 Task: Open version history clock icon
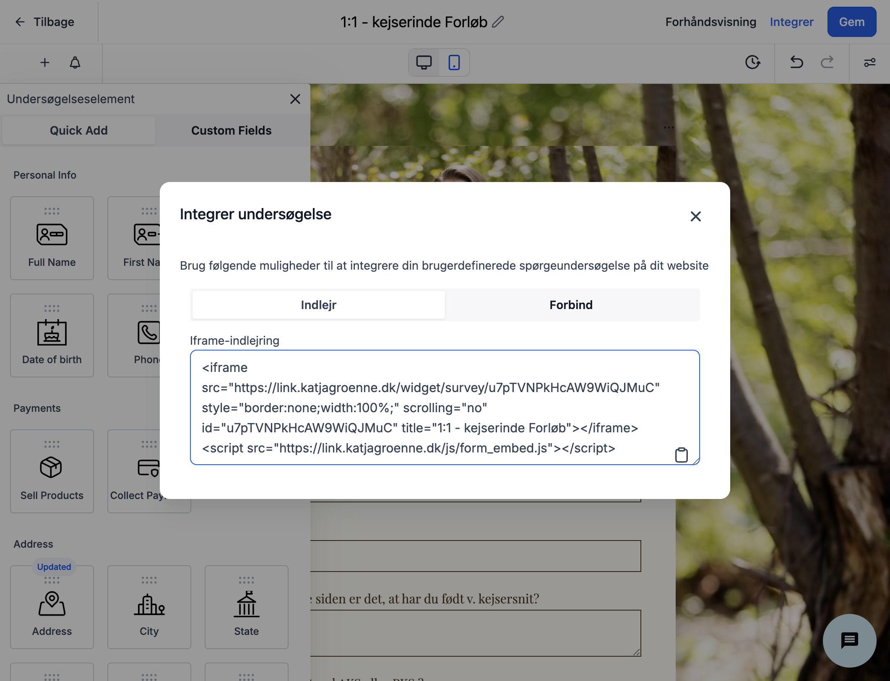pos(753,62)
